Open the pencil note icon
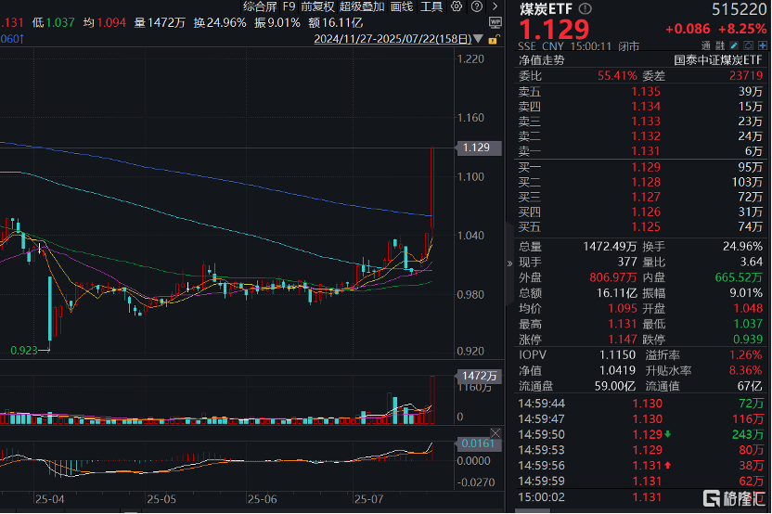Viewport: 772px width, 514px height. [734, 45]
